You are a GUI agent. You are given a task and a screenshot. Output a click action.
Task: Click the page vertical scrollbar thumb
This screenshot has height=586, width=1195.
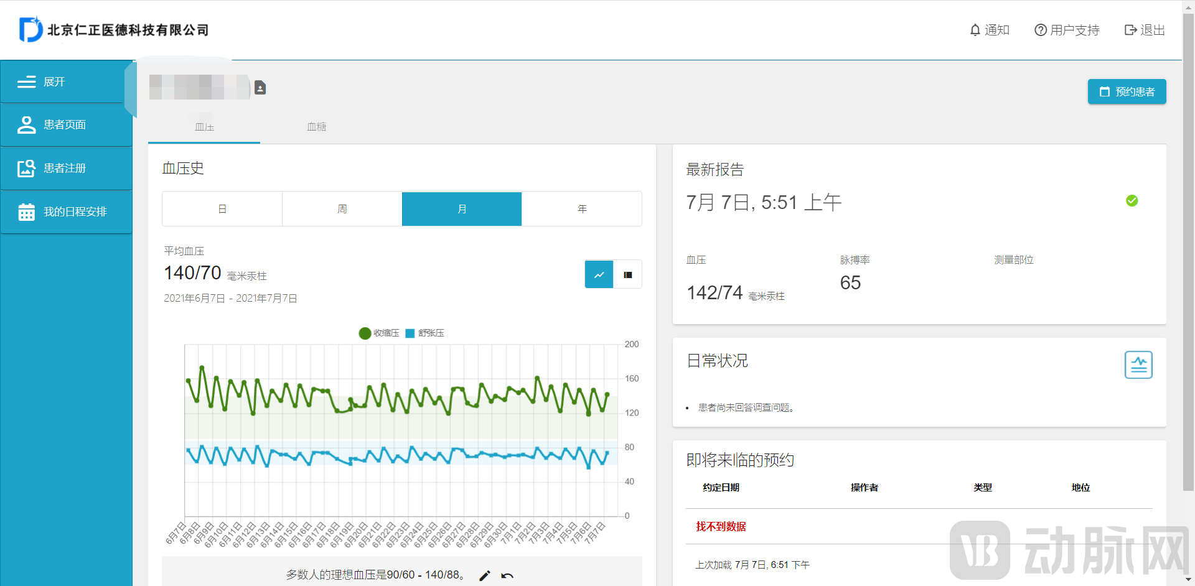click(1189, 252)
